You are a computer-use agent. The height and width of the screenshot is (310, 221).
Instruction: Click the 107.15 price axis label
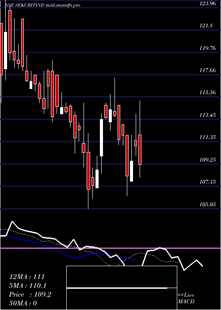[208, 182]
